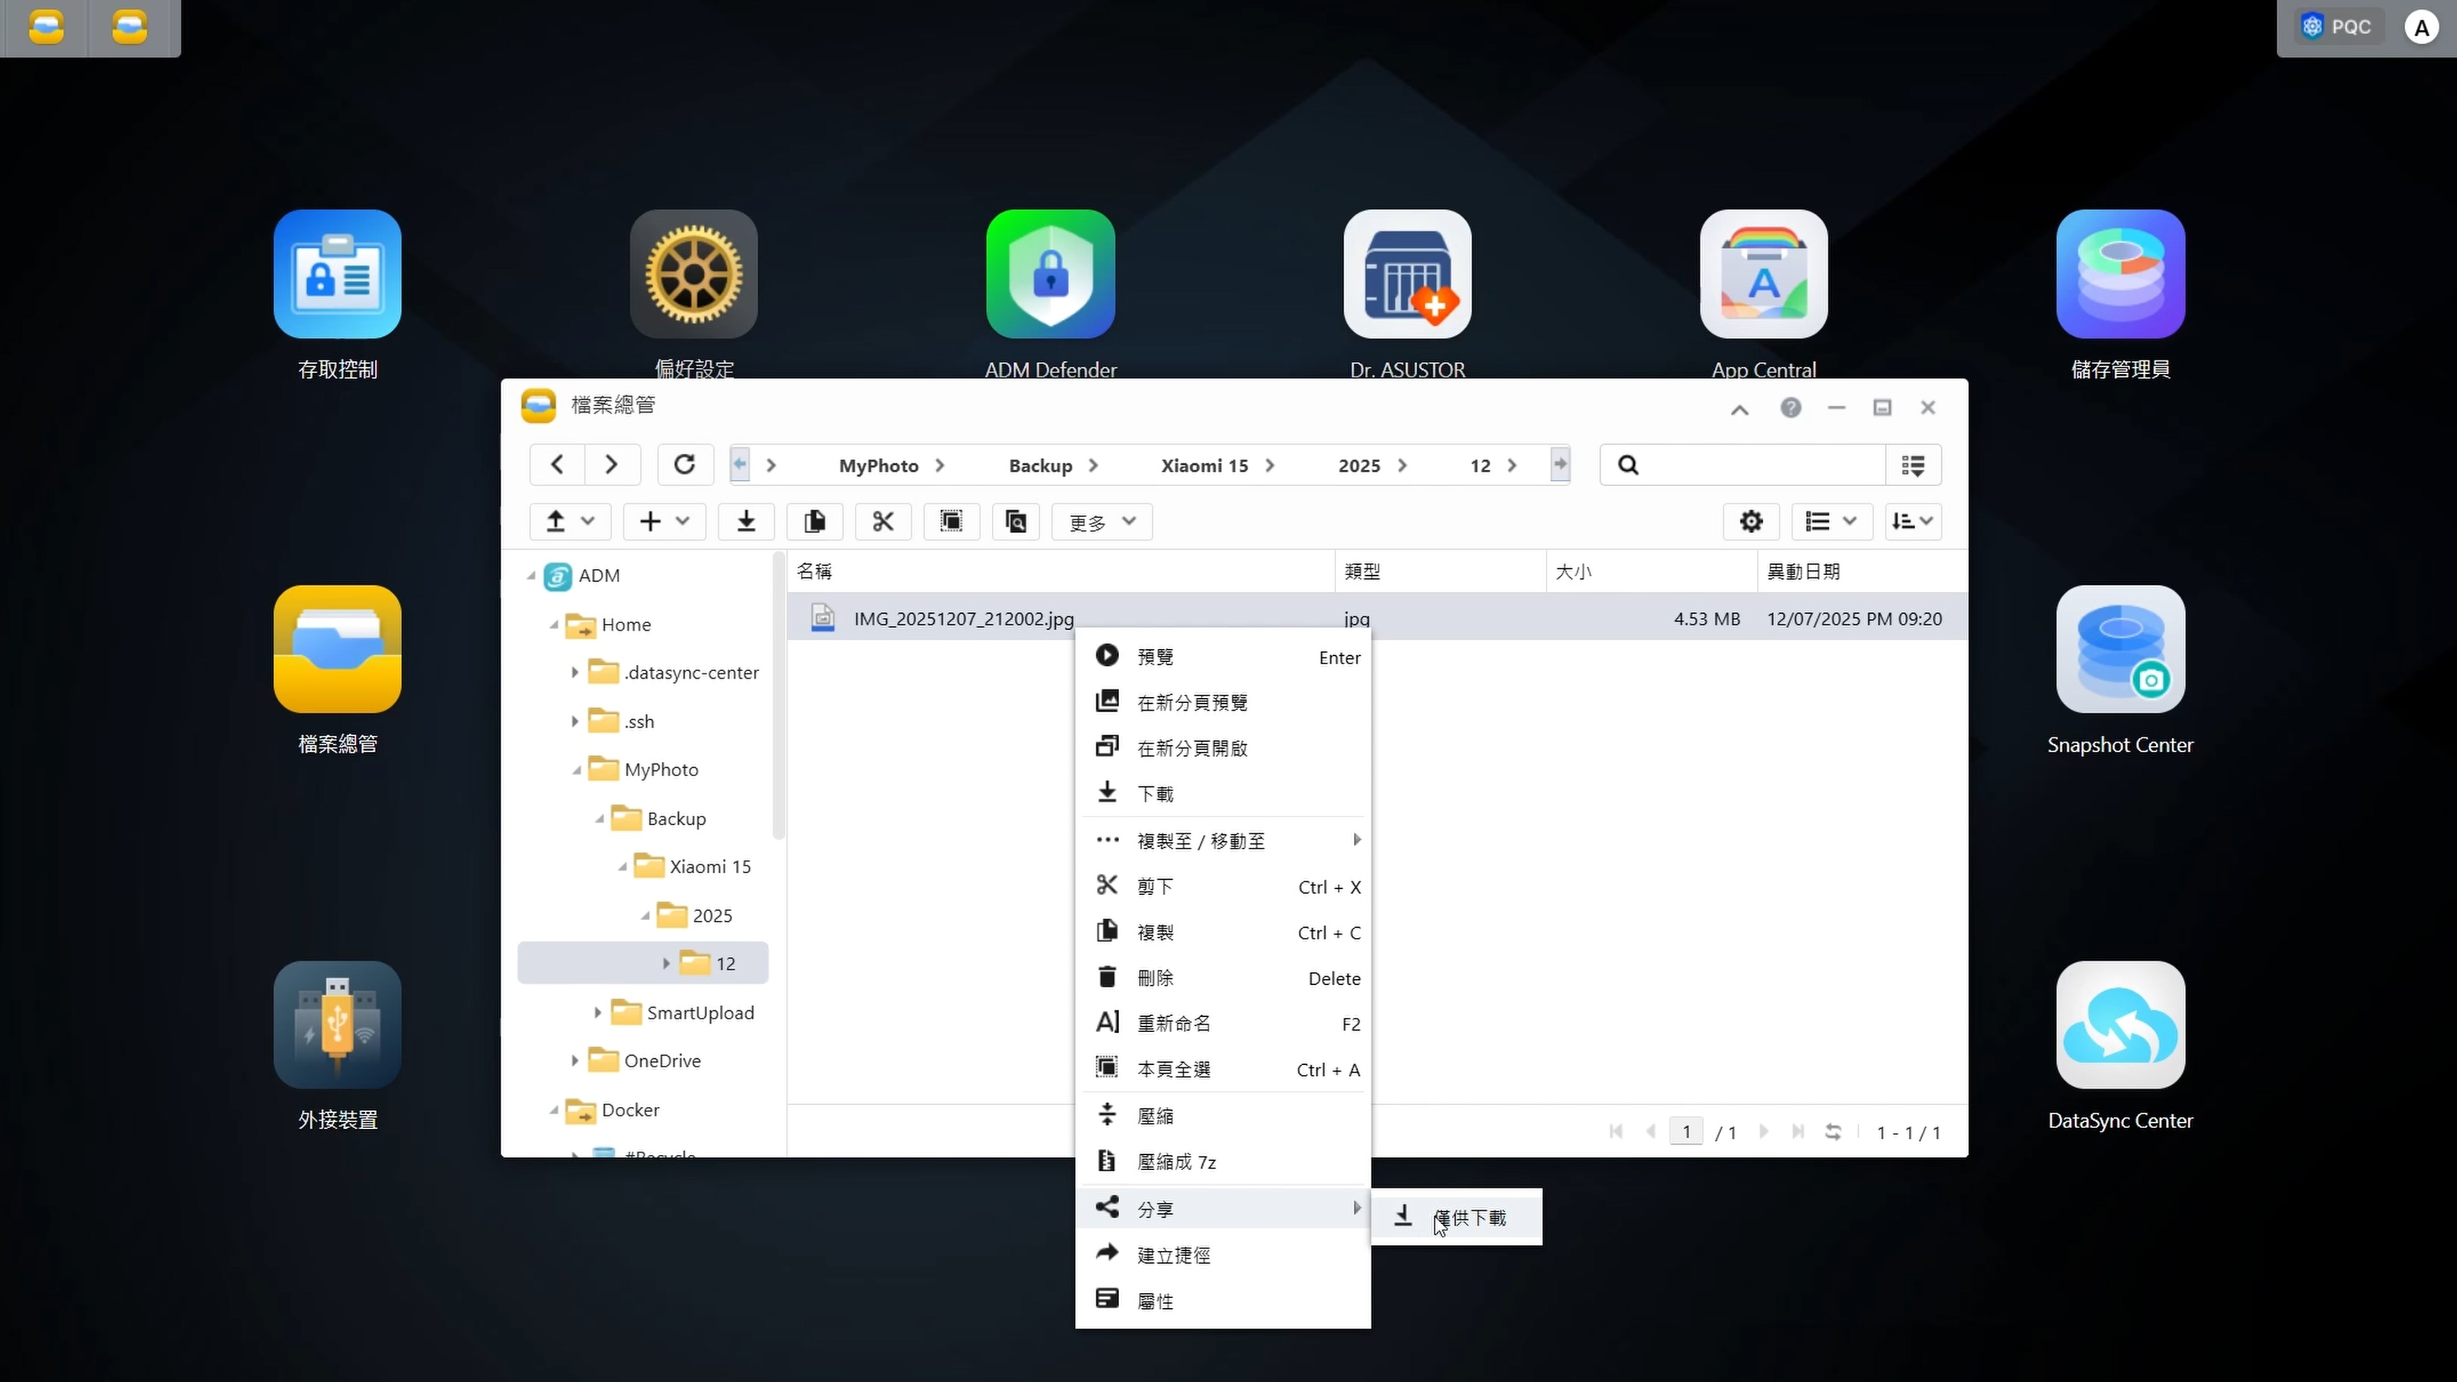2457x1382 pixels.
Task: Open Dr. ASUSTOR desktop icon
Action: (1407, 274)
